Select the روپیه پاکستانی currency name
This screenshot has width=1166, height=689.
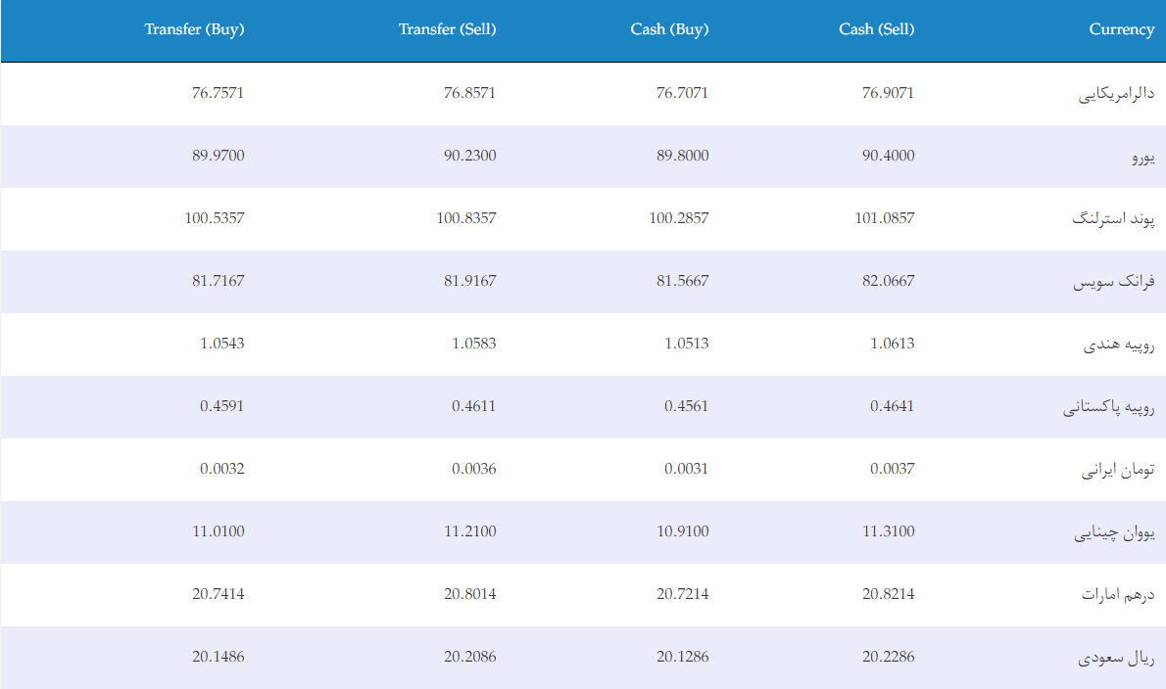pyautogui.click(x=1108, y=407)
